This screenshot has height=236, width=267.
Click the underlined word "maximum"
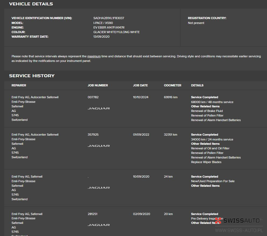[94, 57]
